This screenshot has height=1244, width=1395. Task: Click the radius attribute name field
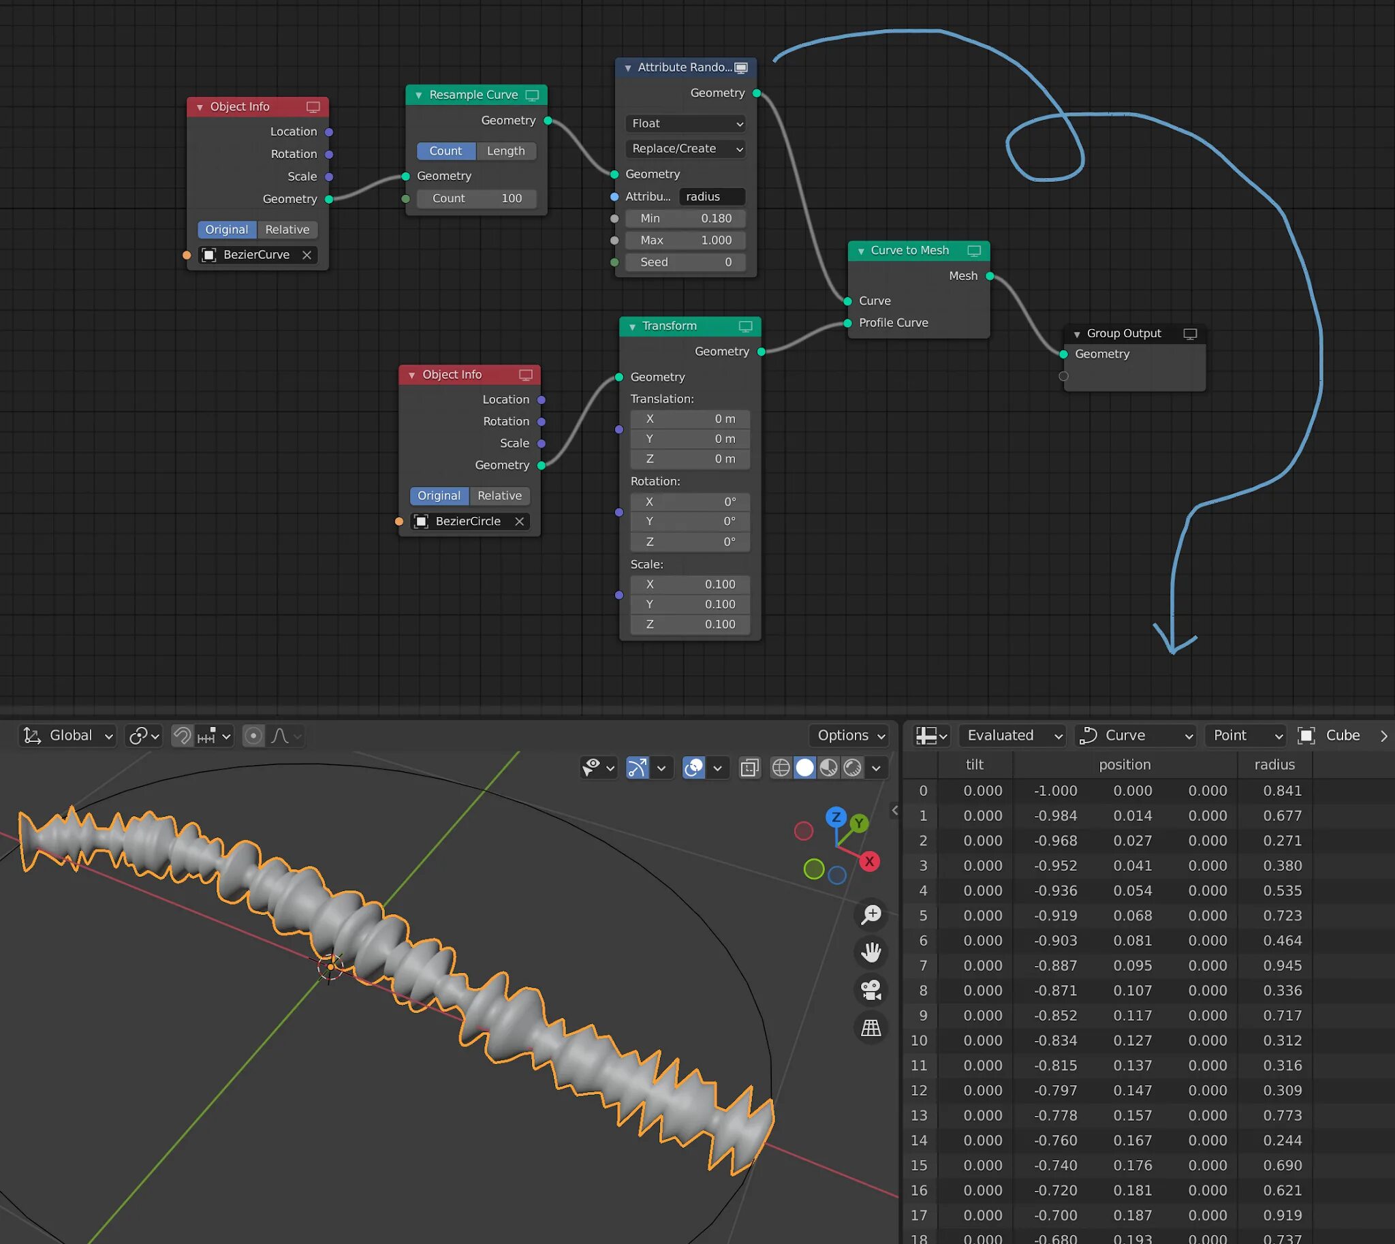click(711, 197)
